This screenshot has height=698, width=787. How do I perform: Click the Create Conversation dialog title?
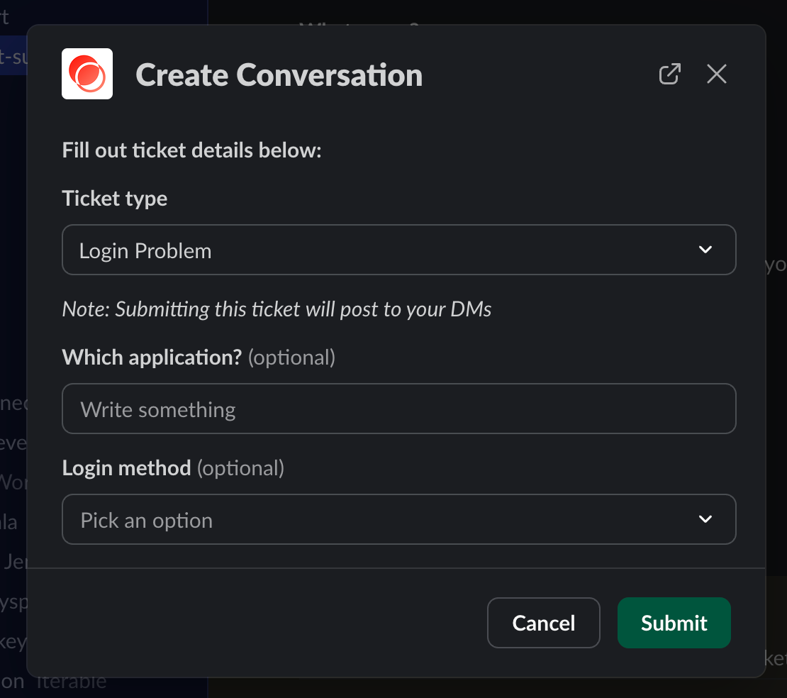pos(279,74)
